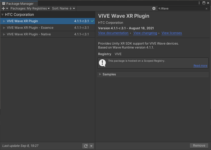The width and height of the screenshot is (211, 150).
Task: Open the Sort: Name dropdown
Action: (63, 8)
